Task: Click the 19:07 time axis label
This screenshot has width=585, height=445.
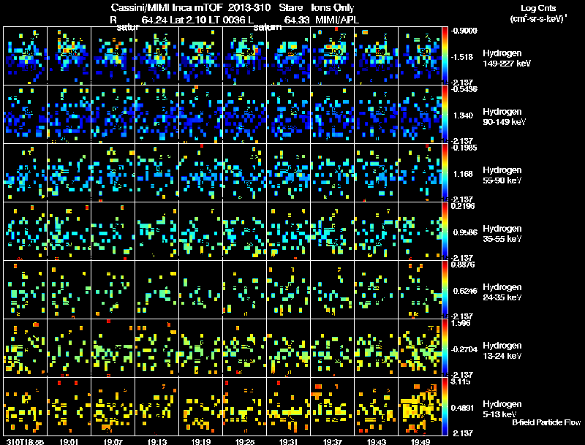Action: (113, 441)
